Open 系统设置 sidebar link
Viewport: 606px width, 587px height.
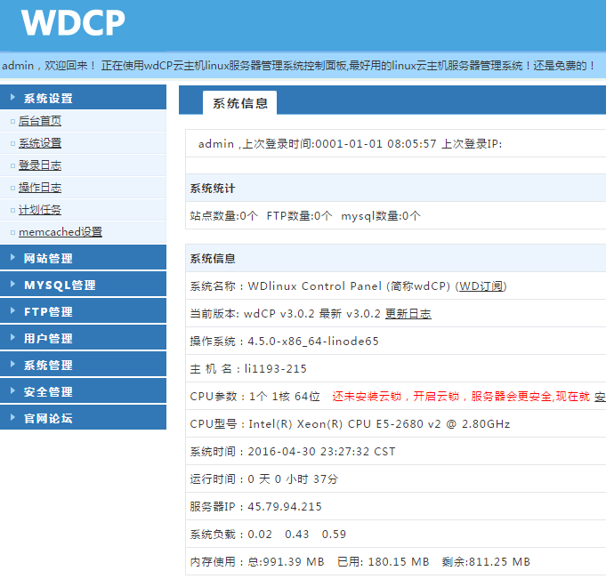[x=40, y=143]
